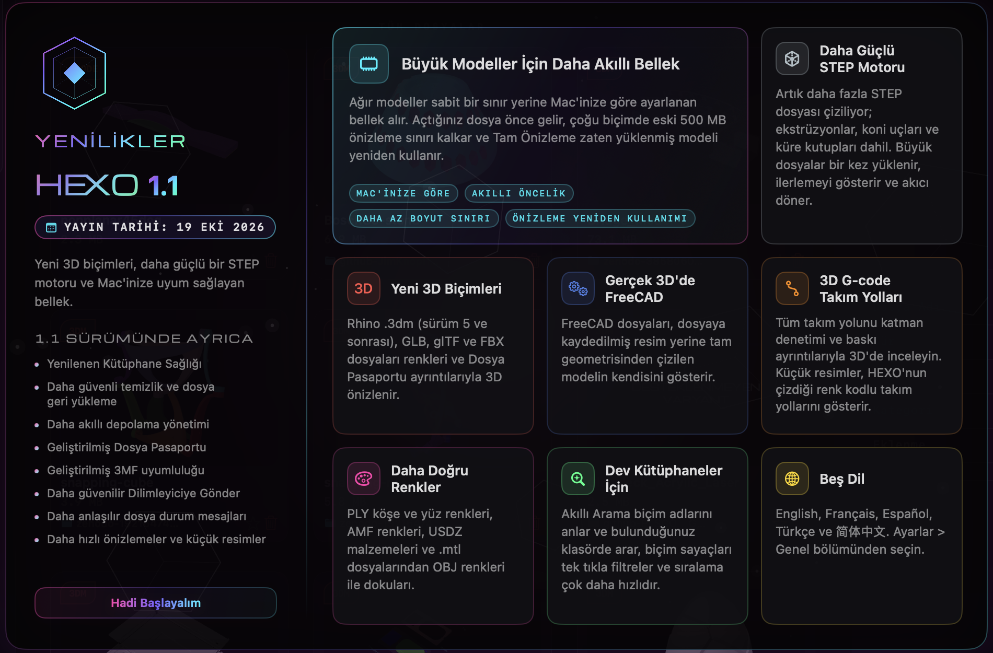
Task: Click the HEXO 1.1 version title
Action: point(108,185)
